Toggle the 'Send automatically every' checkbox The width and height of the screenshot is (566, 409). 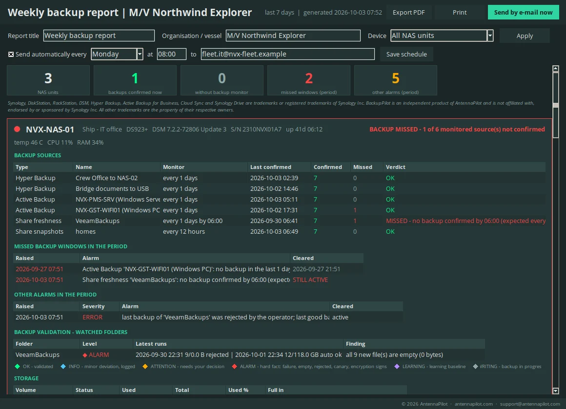tap(11, 55)
